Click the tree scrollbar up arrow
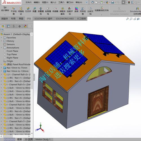Screen dimensions: 141x141 [32, 34]
